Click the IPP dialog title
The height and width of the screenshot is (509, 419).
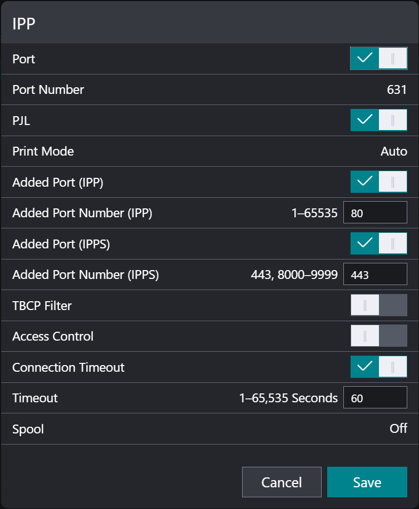pyautogui.click(x=24, y=23)
